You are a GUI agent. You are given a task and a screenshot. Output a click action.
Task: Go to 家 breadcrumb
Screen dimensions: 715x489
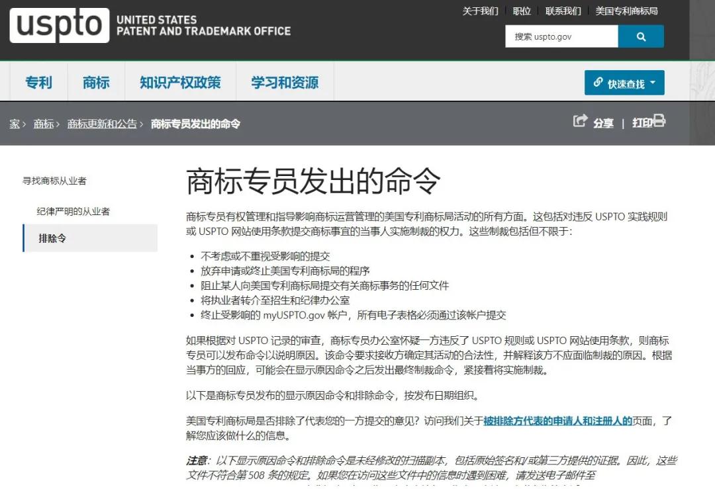click(x=15, y=124)
